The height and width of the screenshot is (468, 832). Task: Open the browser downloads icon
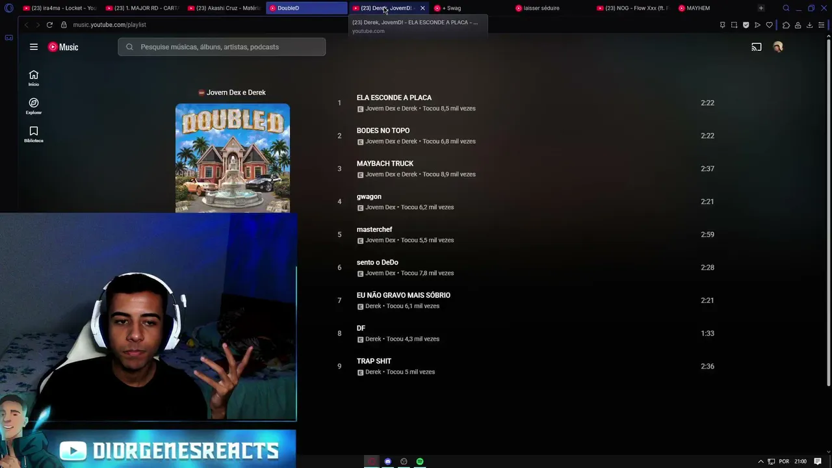coord(809,25)
